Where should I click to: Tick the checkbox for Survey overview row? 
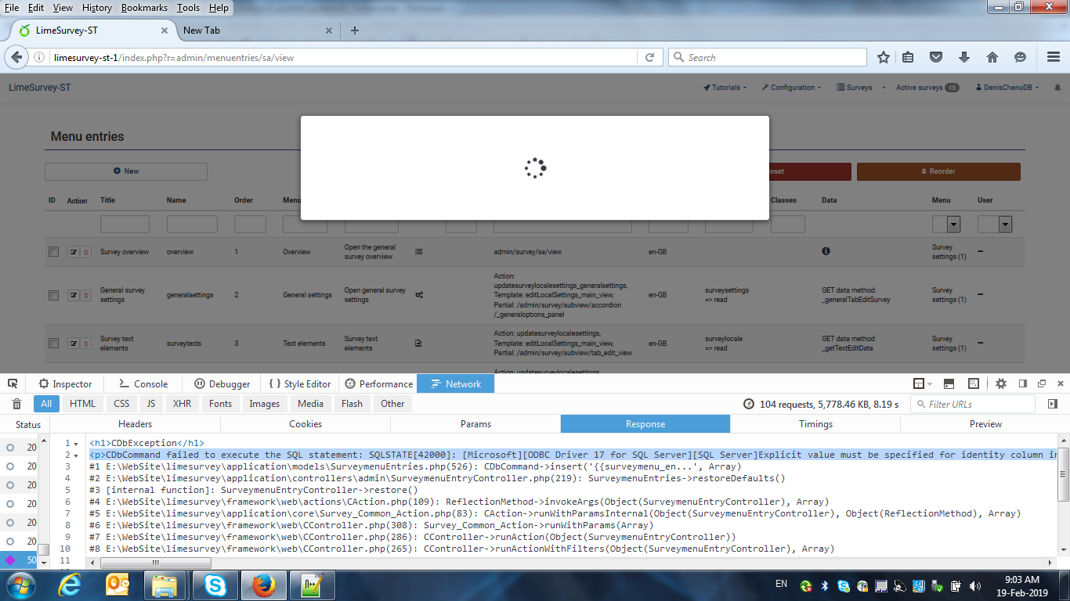pyautogui.click(x=53, y=252)
